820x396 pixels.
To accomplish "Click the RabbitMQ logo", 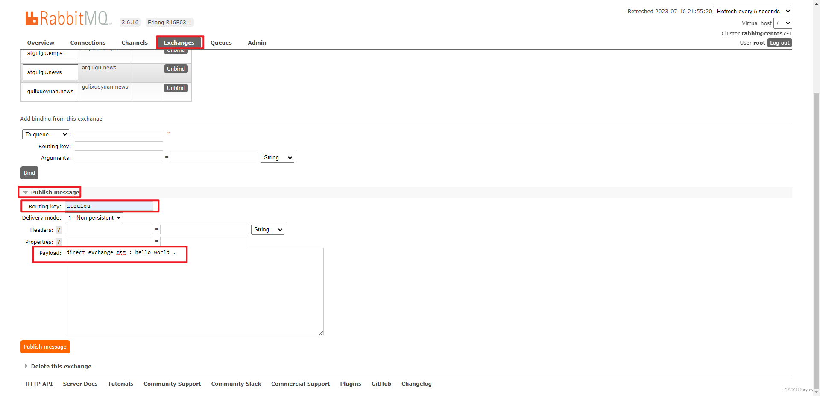I will tap(68, 18).
